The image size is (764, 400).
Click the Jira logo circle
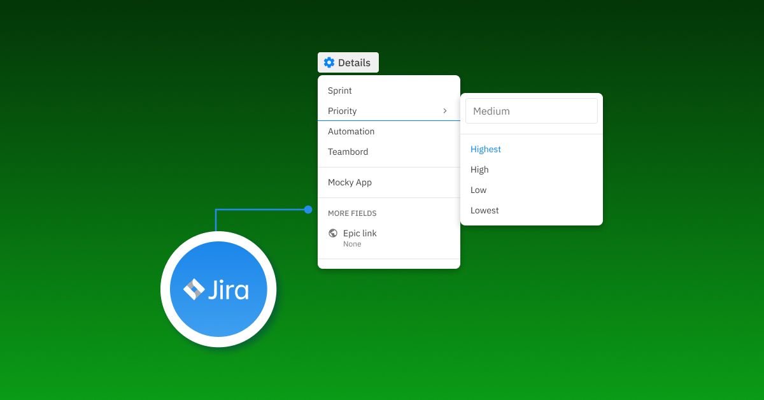point(218,289)
